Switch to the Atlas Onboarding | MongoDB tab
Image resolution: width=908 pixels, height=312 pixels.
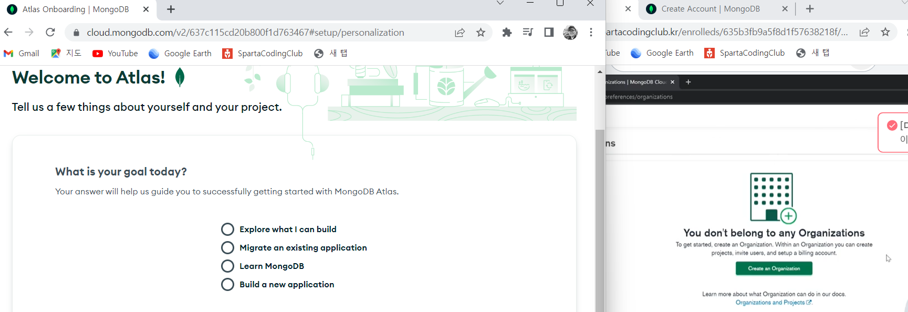(x=76, y=9)
